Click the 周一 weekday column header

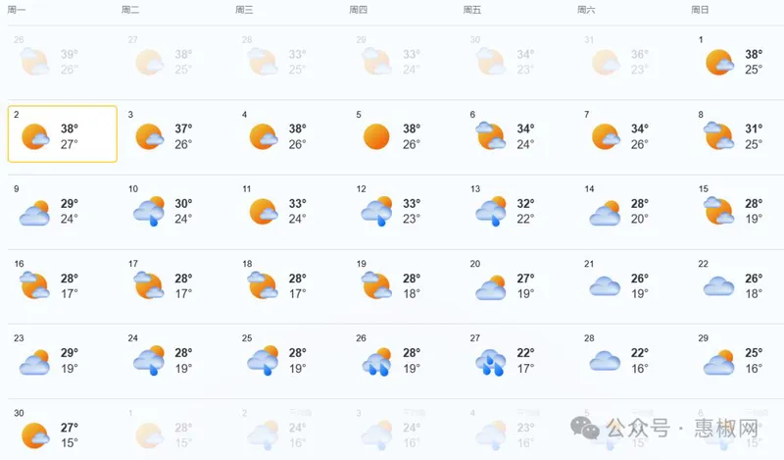[x=17, y=10]
